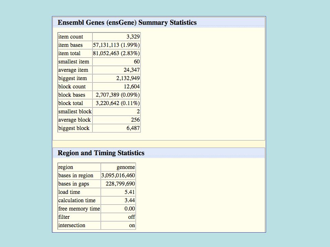The image size is (330, 247).
Task: Click the value 2,707,389 (0.09%)
Action: click(118, 95)
